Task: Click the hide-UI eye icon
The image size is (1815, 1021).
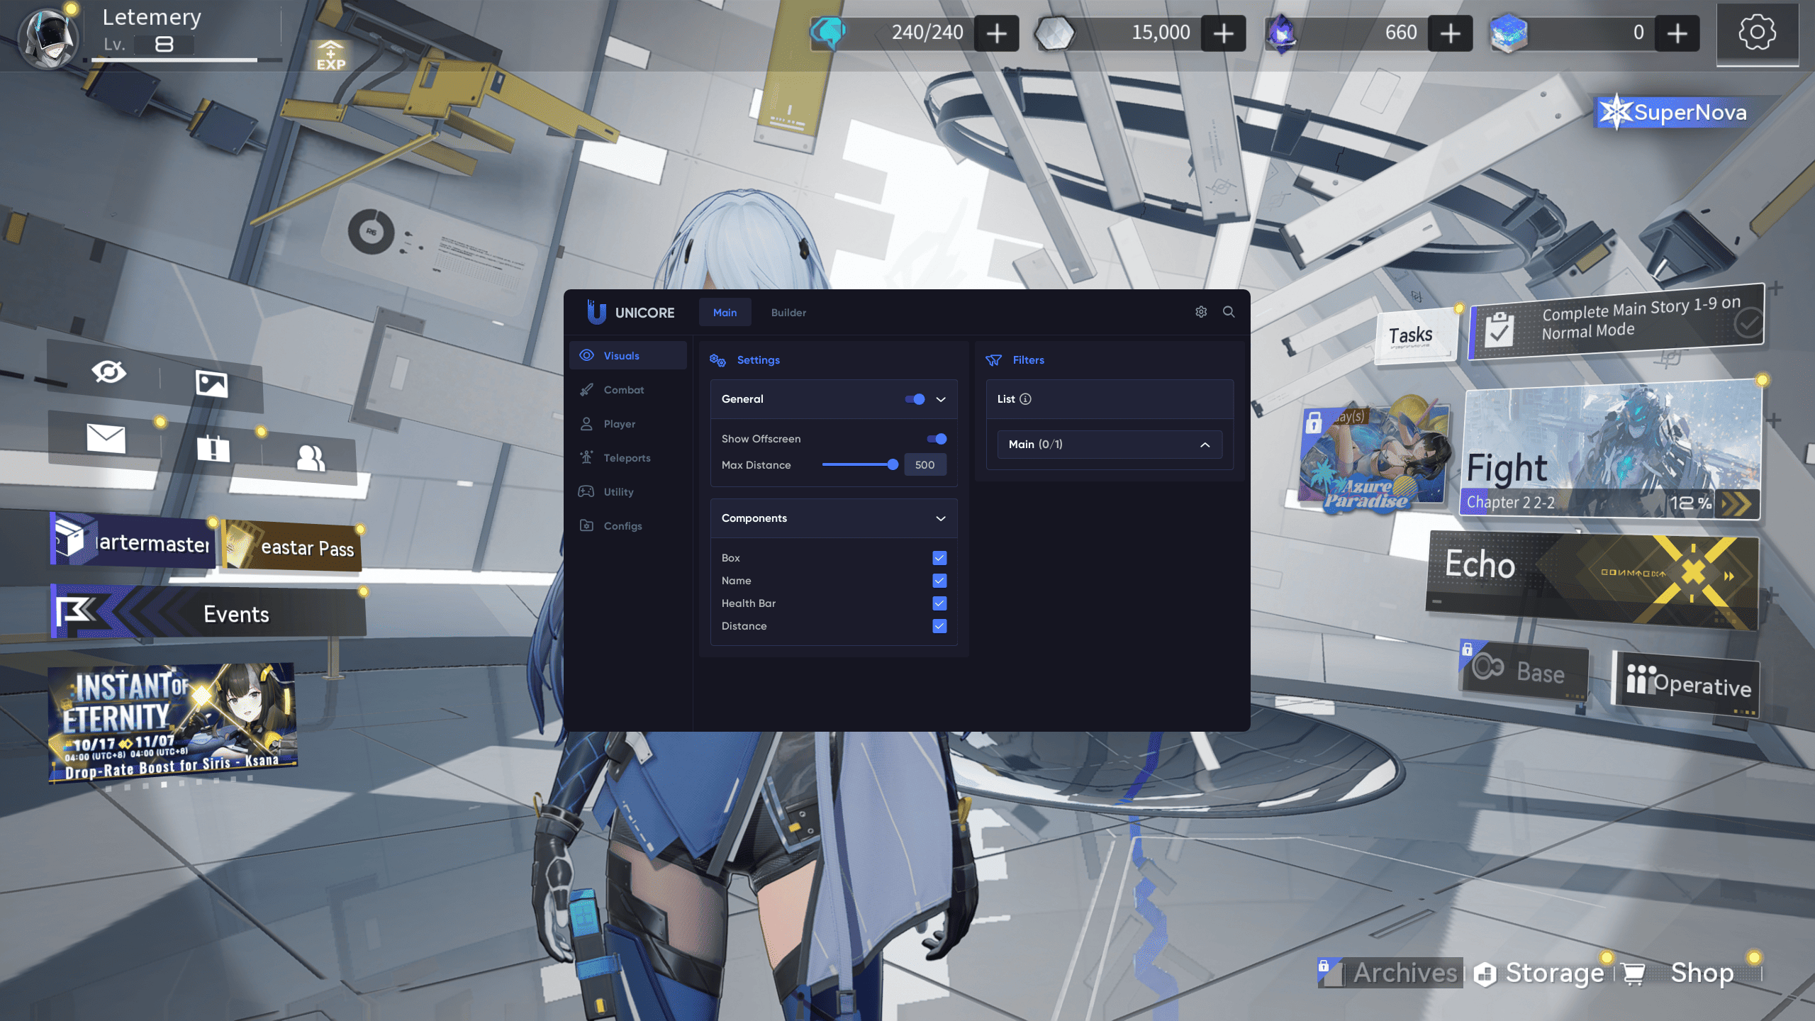Action: (x=109, y=372)
